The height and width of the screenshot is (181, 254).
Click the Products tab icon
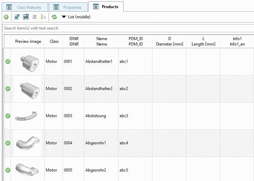point(96,7)
